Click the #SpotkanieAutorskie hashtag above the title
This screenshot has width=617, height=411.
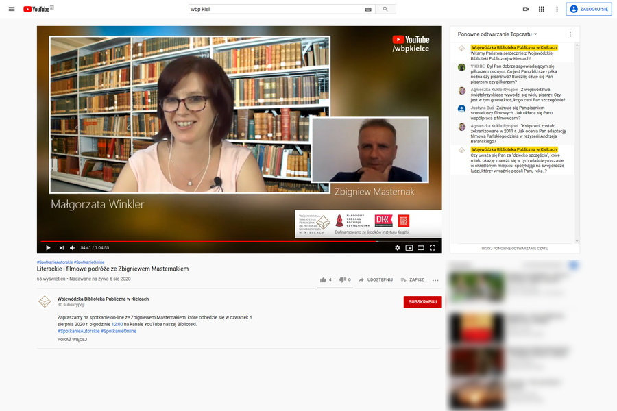[x=55, y=262]
